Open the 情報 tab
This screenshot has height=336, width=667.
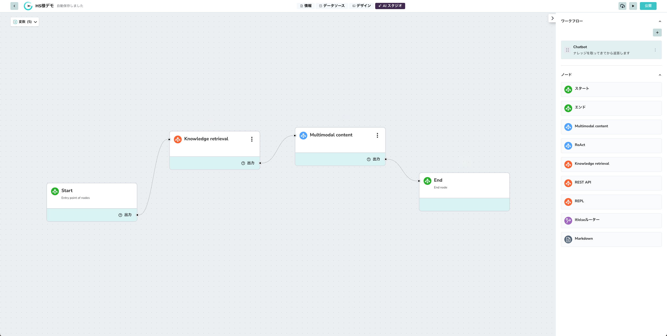coord(306,6)
